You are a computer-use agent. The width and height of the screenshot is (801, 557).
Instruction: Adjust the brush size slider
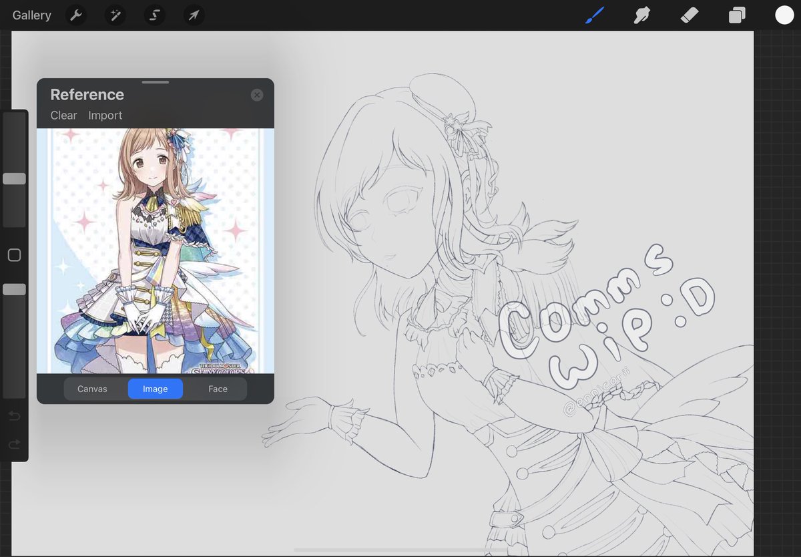click(x=14, y=179)
